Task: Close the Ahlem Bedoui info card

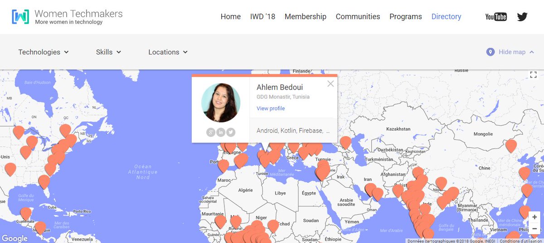Action: (330, 83)
